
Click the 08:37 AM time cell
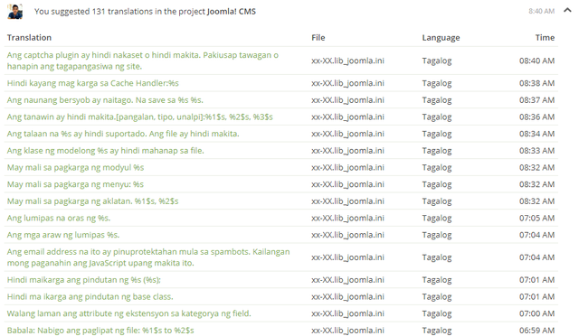(536, 100)
